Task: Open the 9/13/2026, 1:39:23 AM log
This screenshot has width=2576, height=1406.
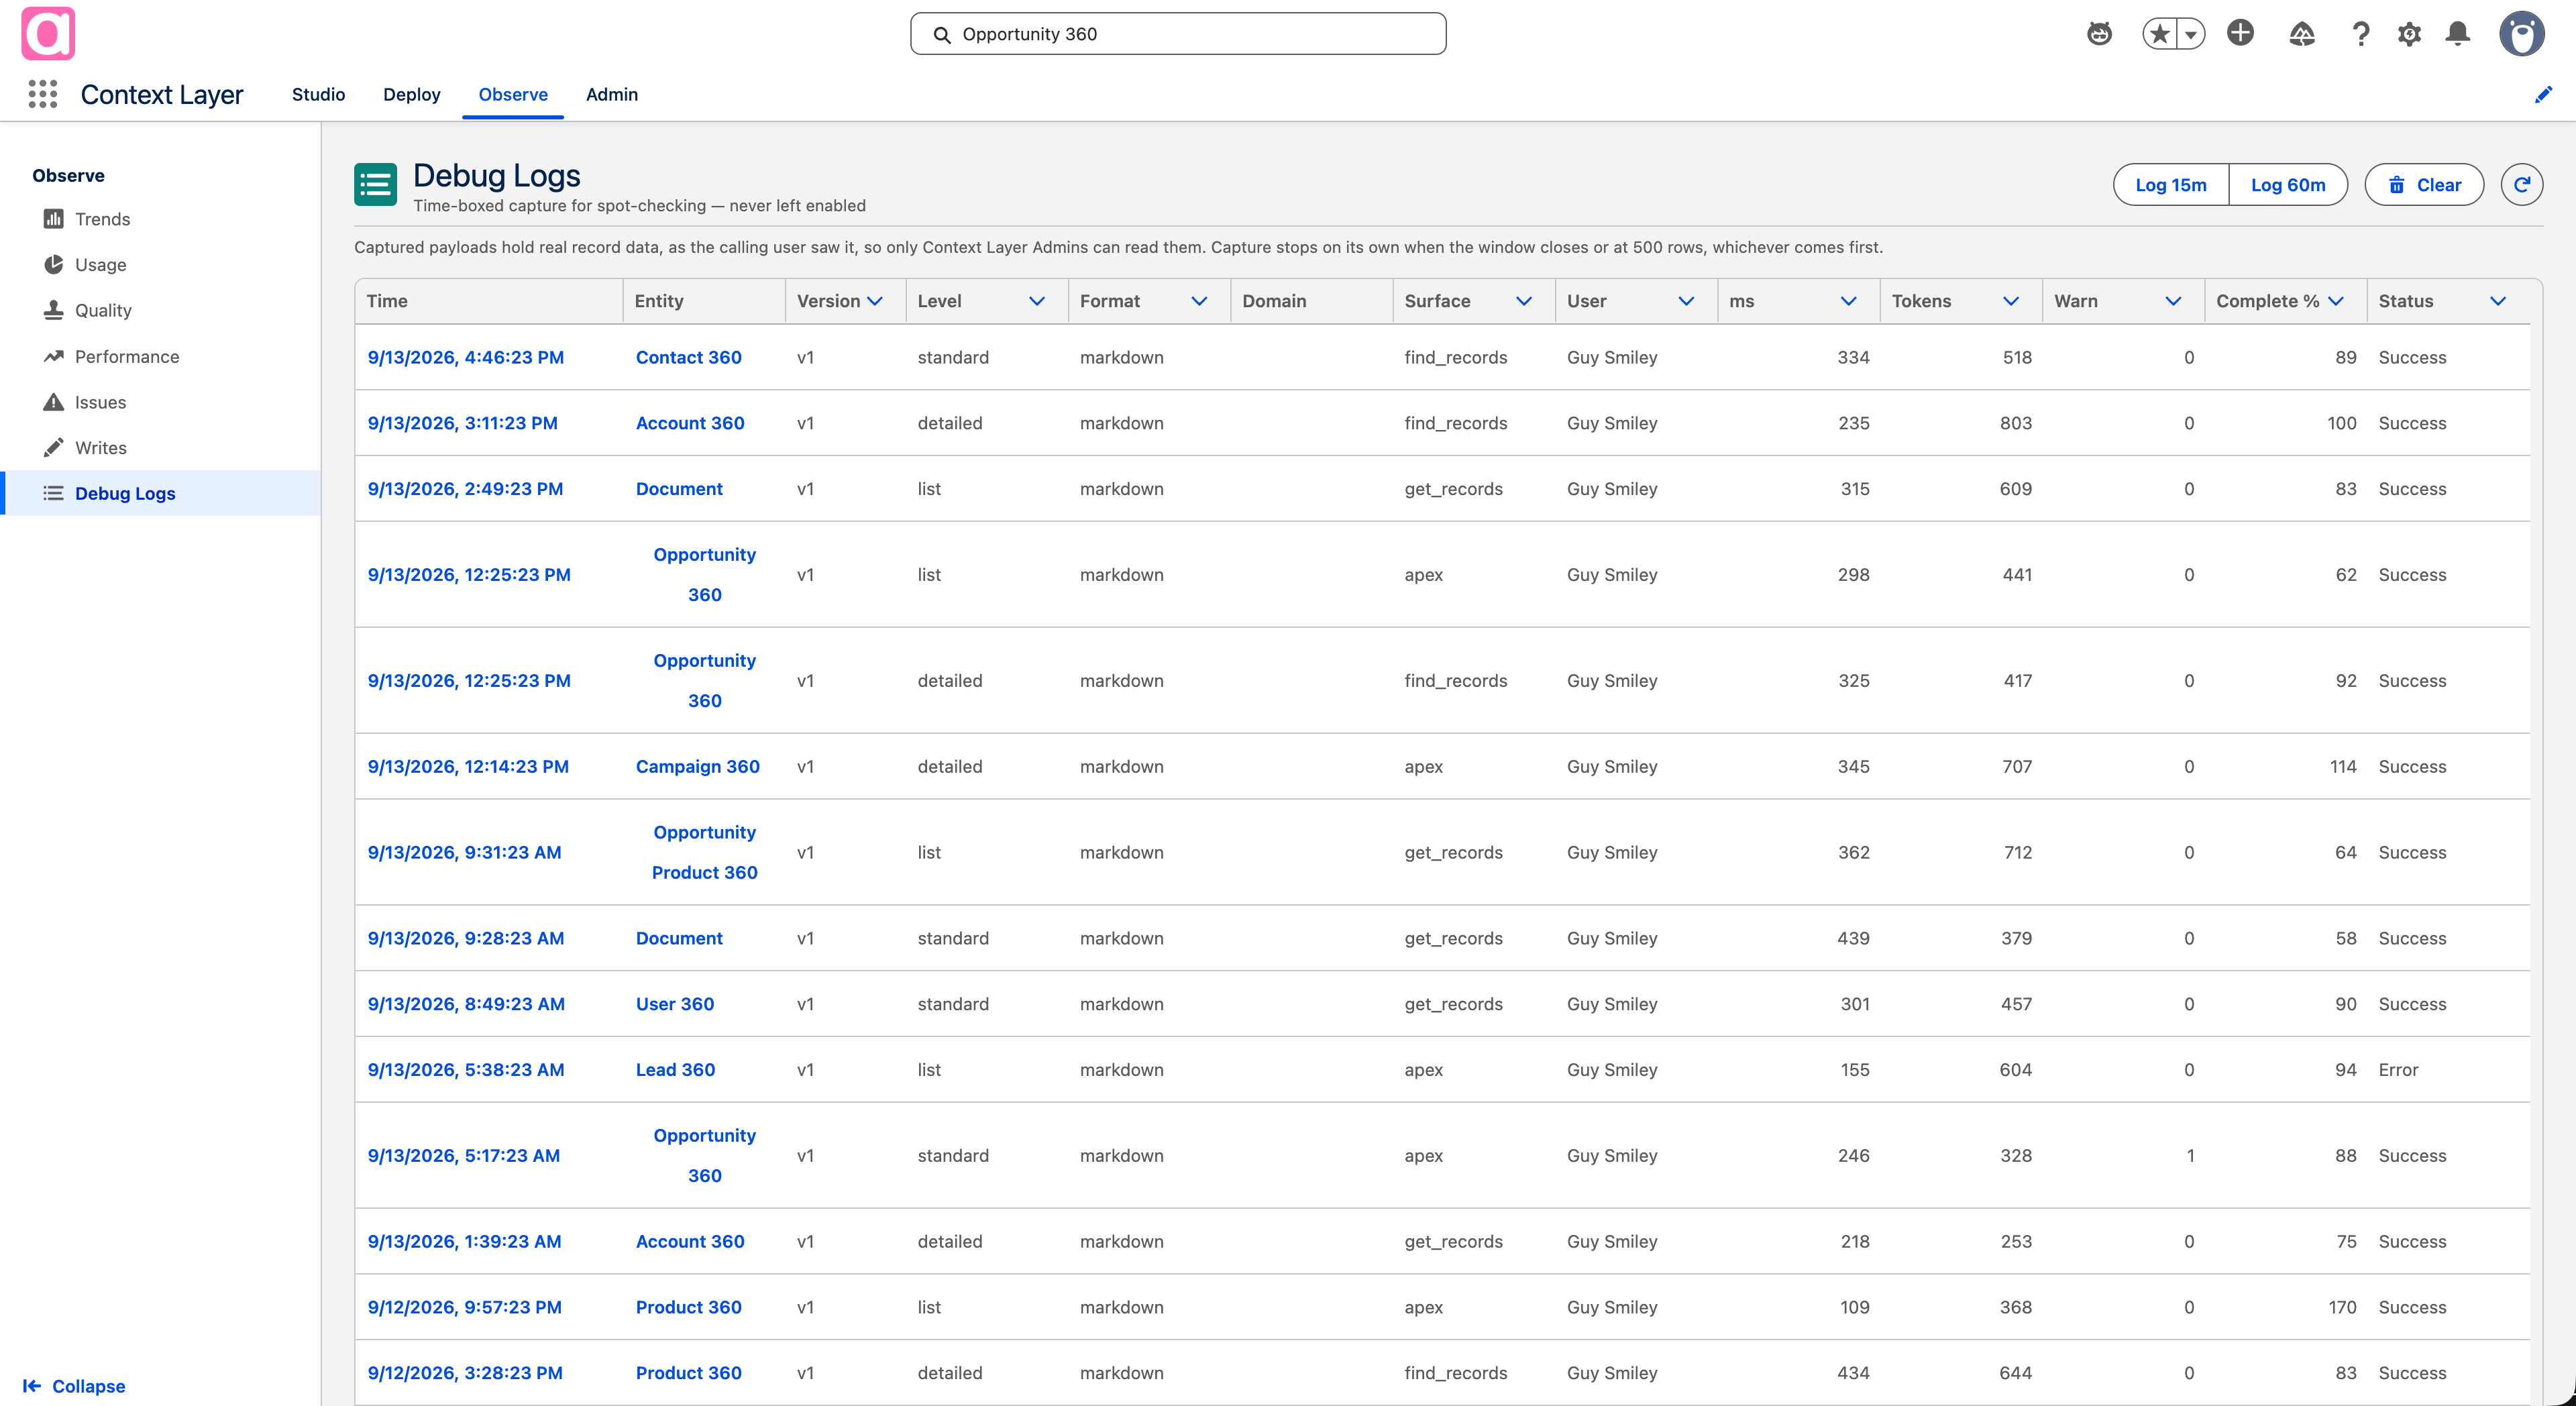Action: [x=464, y=1241]
